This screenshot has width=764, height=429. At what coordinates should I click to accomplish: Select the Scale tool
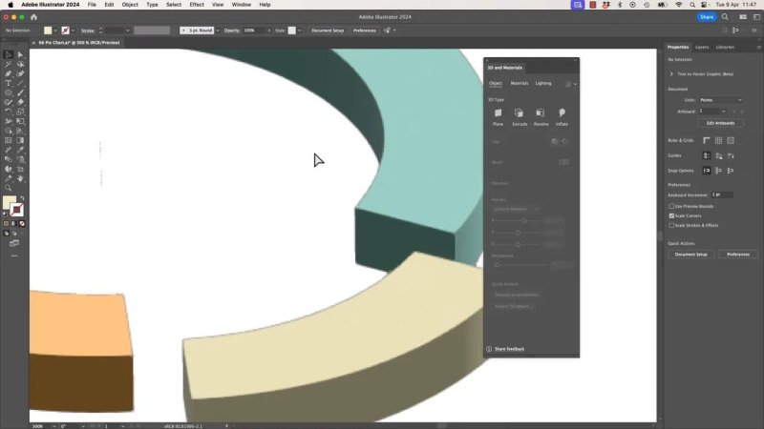pos(20,112)
